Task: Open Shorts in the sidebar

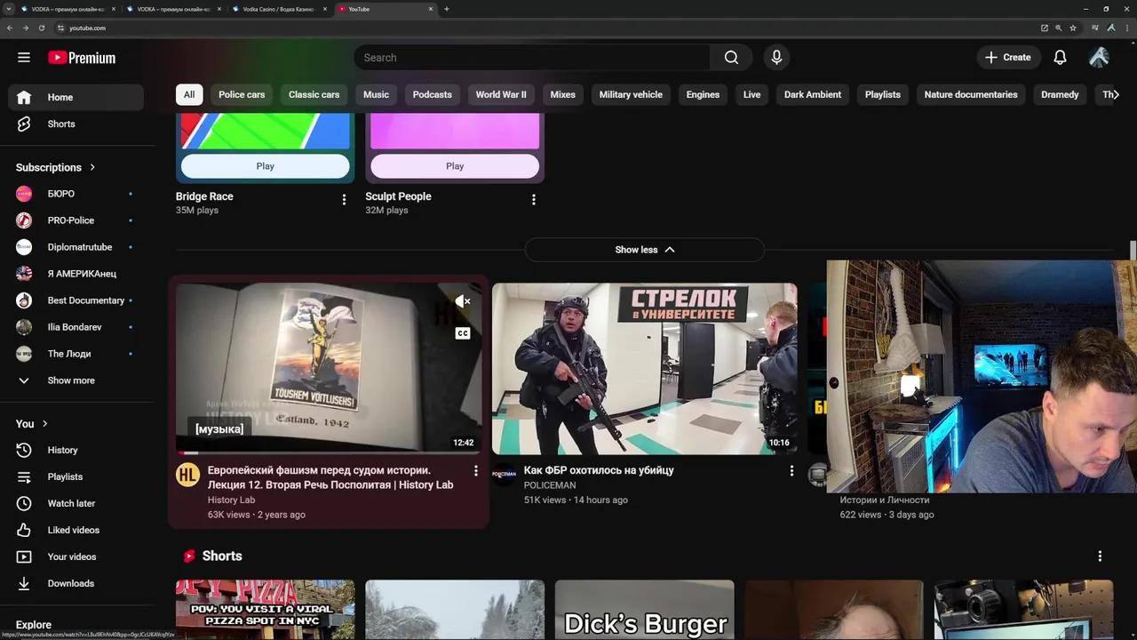Action: (x=76, y=124)
